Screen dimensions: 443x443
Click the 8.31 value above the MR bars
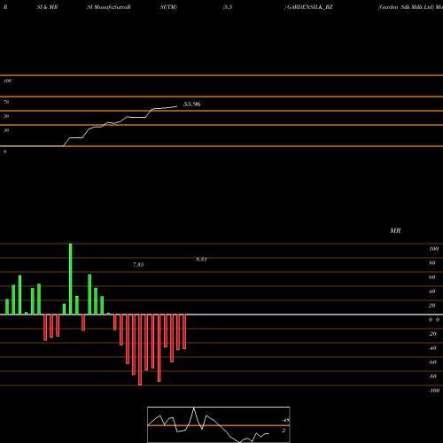(201, 260)
